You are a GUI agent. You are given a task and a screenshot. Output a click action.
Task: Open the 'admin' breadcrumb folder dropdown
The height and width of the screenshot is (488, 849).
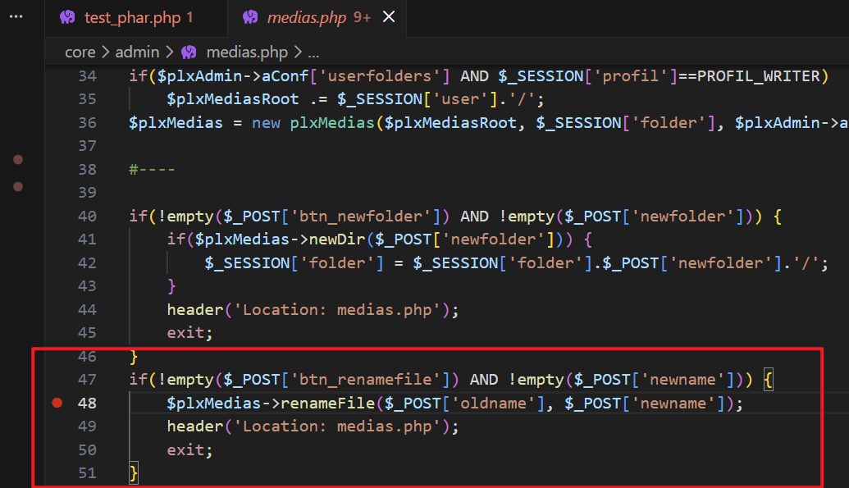click(137, 52)
